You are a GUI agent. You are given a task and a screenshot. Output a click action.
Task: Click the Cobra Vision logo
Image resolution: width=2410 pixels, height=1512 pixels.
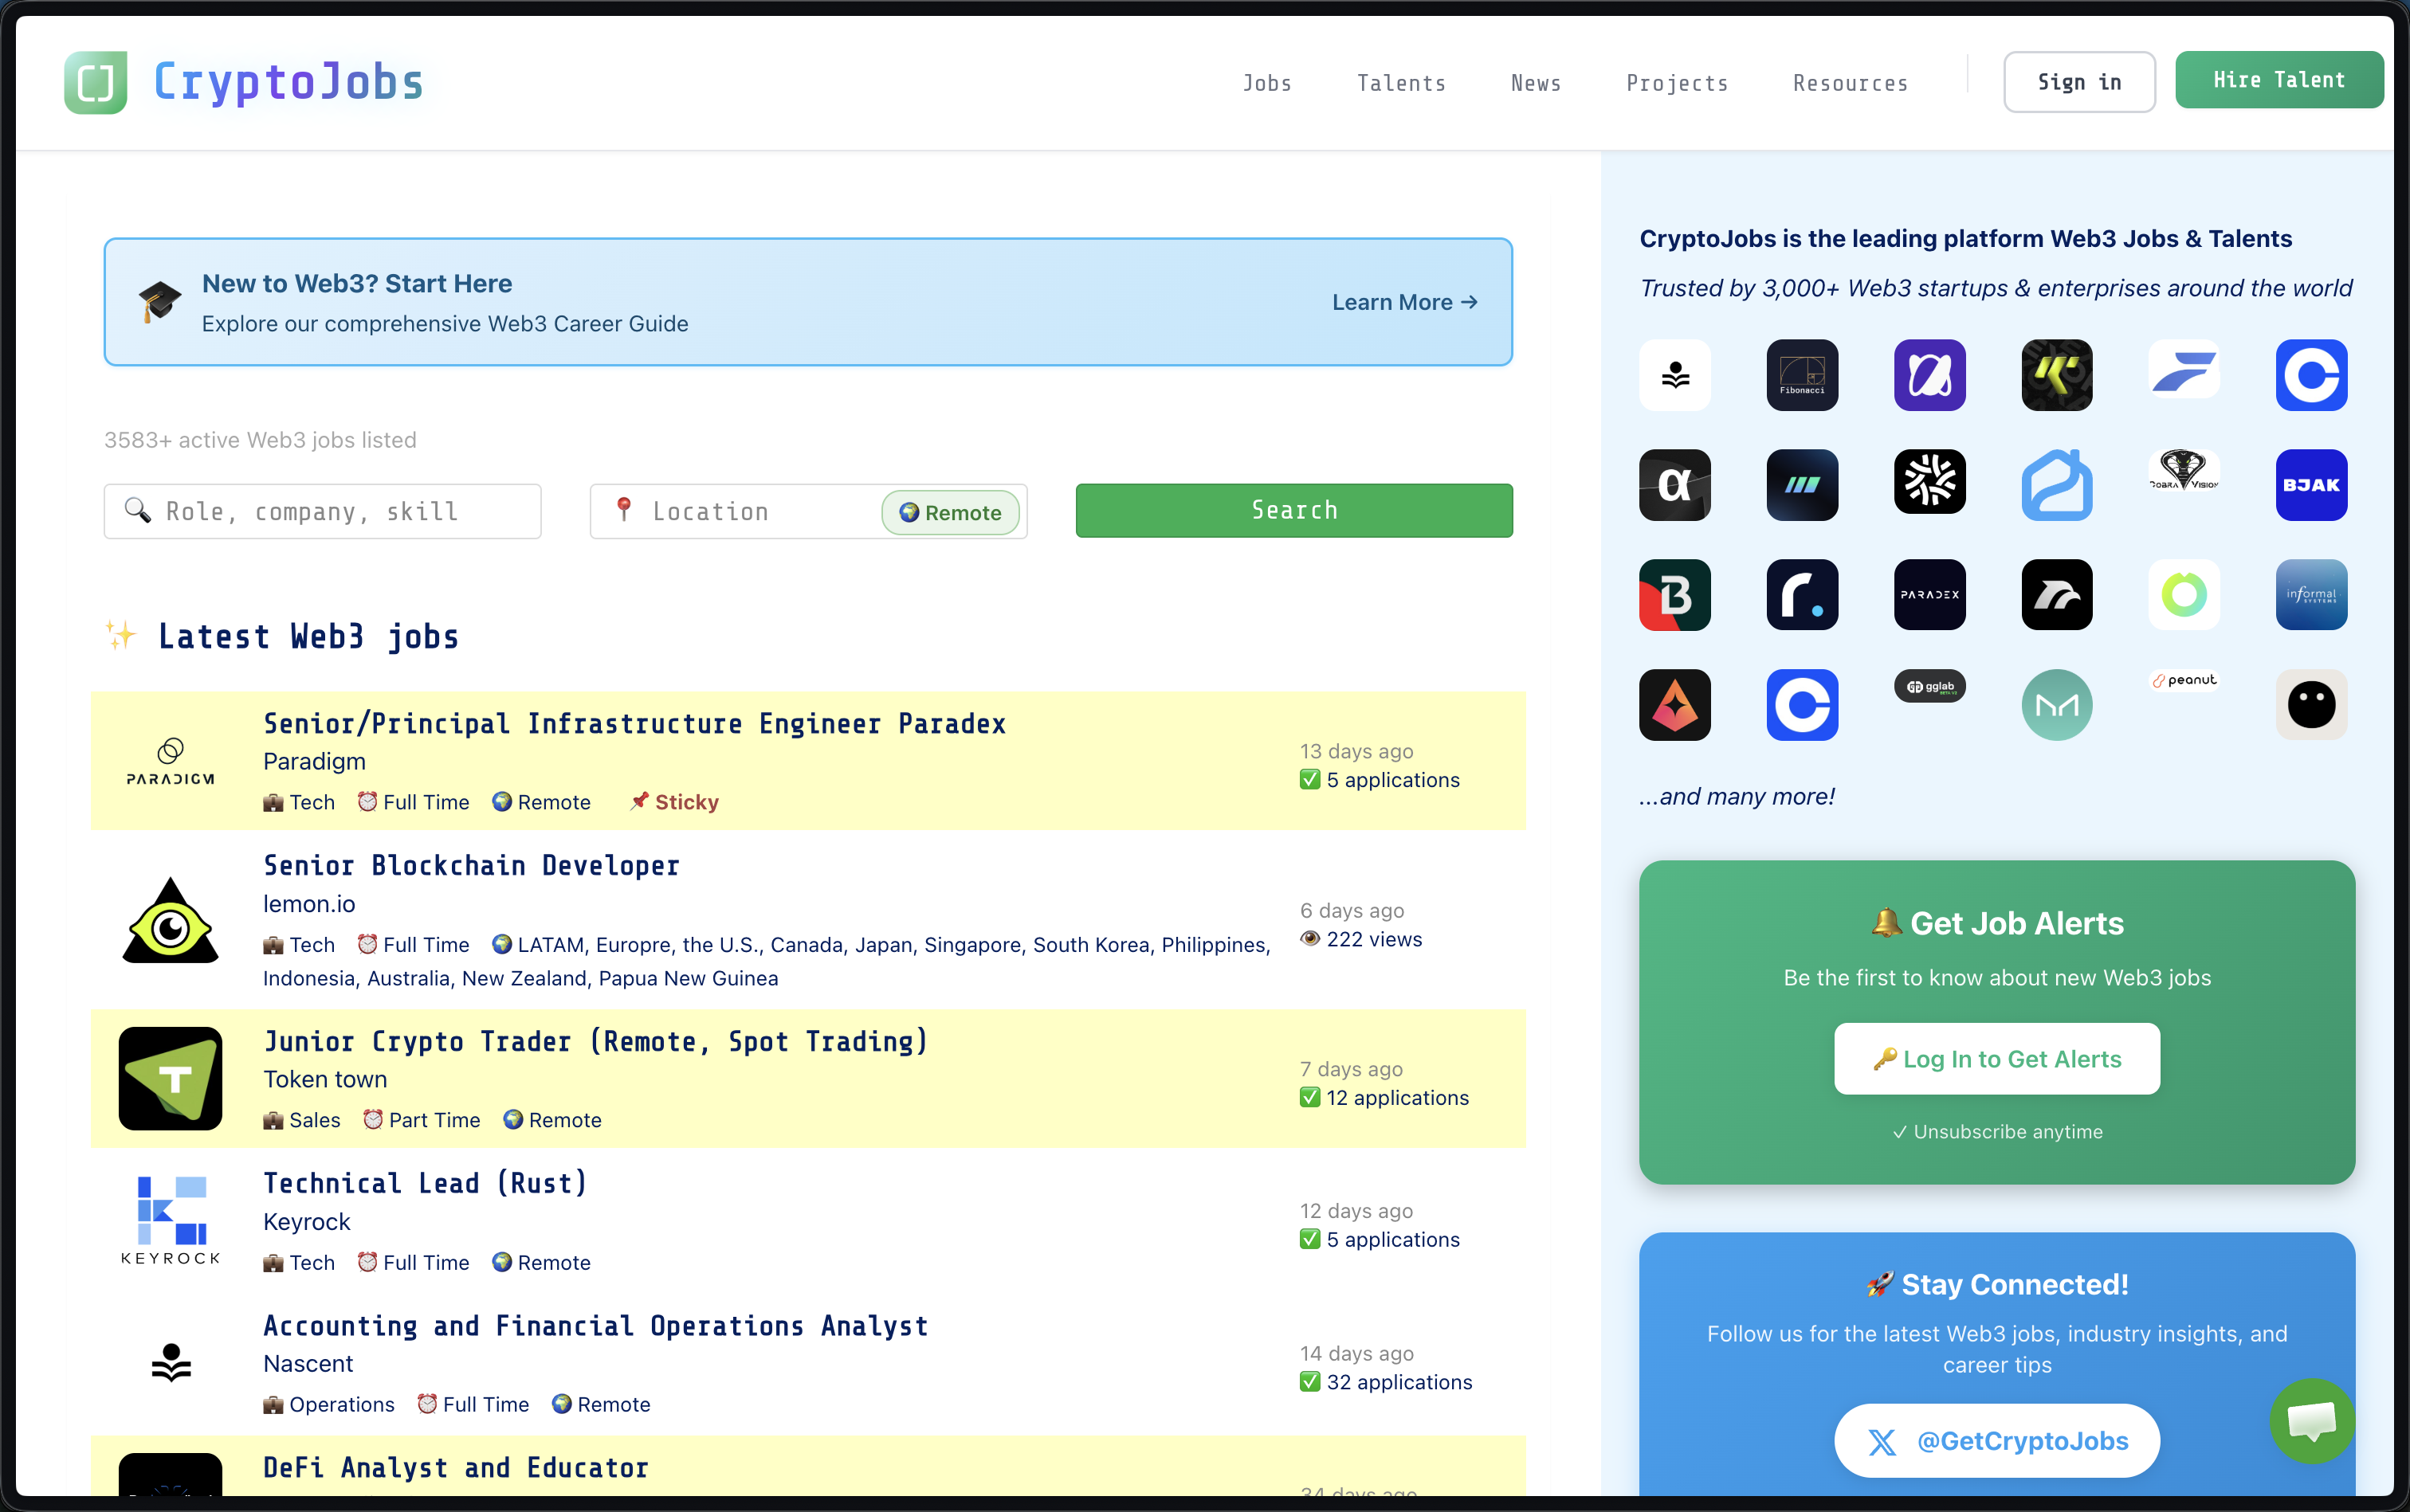pyautogui.click(x=2184, y=470)
